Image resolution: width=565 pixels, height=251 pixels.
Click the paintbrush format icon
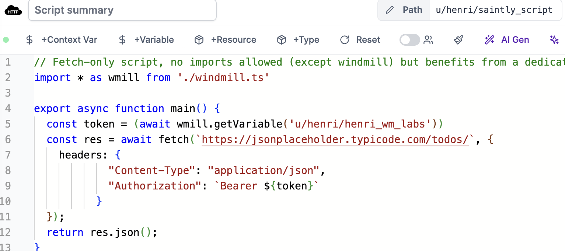pyautogui.click(x=458, y=40)
